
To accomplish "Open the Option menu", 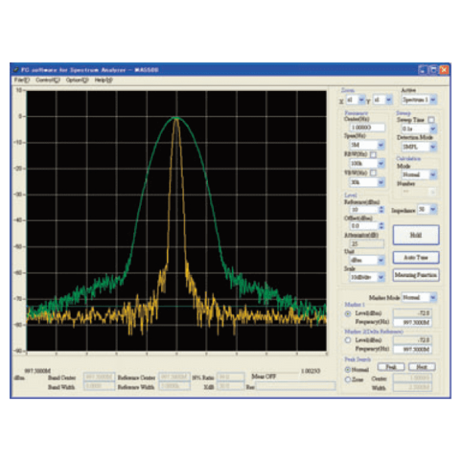I will click(x=77, y=80).
